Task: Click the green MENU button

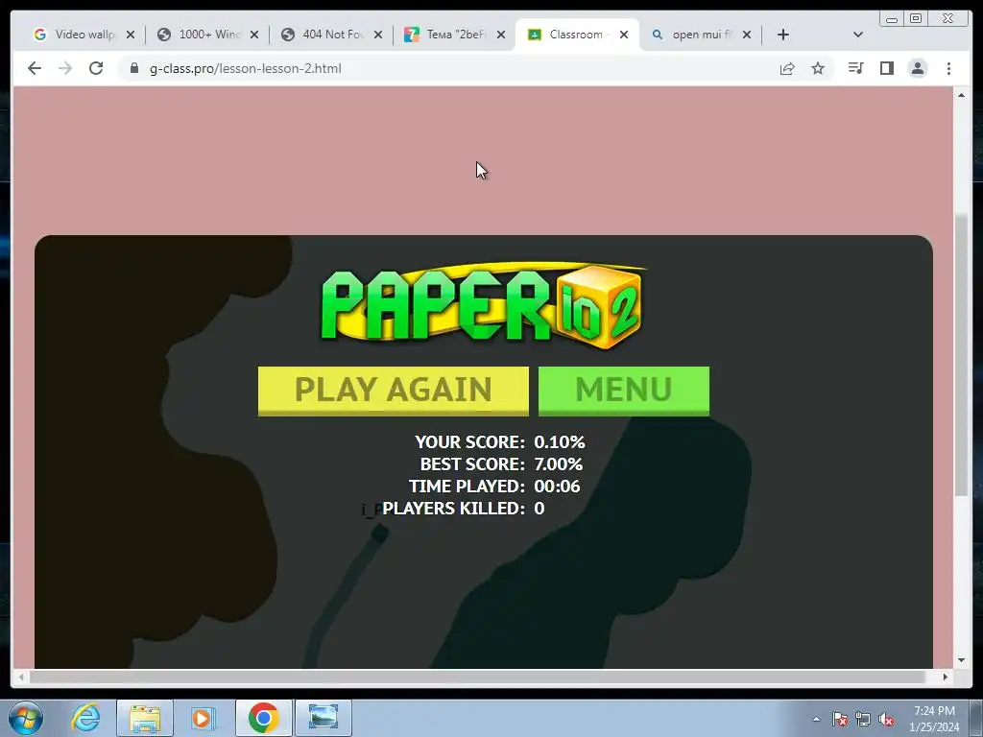Action: 624,391
